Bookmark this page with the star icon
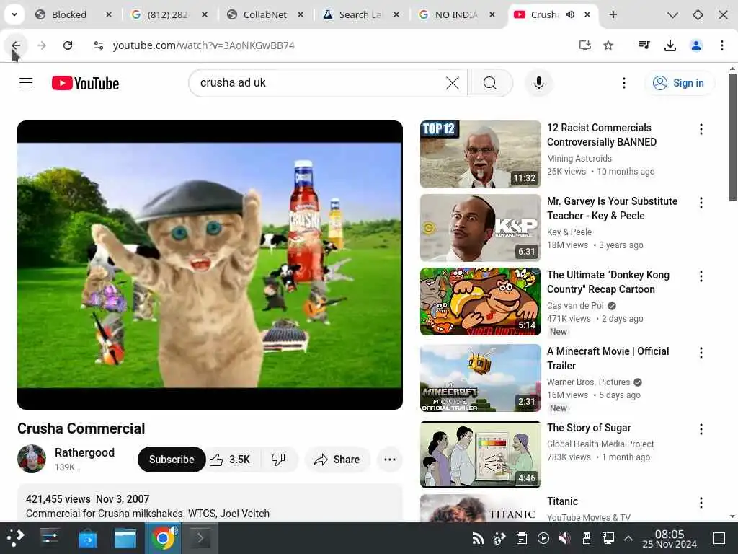Screen dimensions: 738x554 [x=608, y=45]
